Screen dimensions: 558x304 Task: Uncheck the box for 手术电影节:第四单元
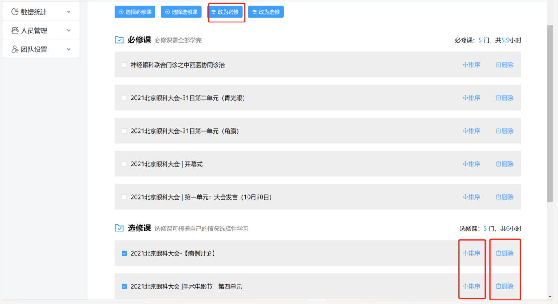tap(124, 286)
